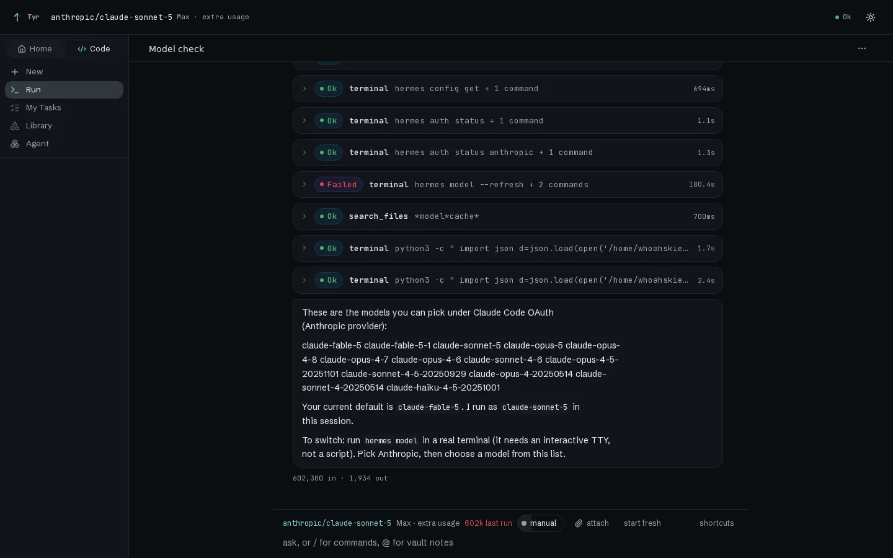Viewport: 893px width, 558px height.
Task: Expand the python3 step that took 1.7s
Action: pyautogui.click(x=507, y=249)
